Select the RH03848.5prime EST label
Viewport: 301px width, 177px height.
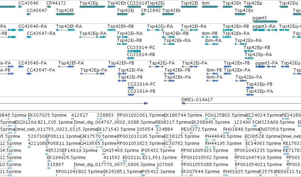pos(241,129)
